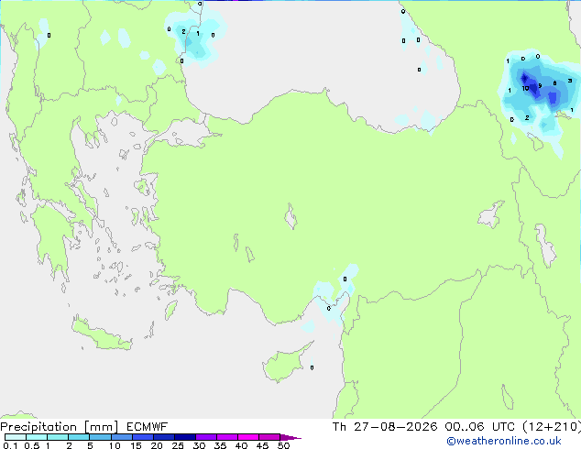Click the '9' precipitation value on the map
This screenshot has width=581, height=449.
point(540,85)
